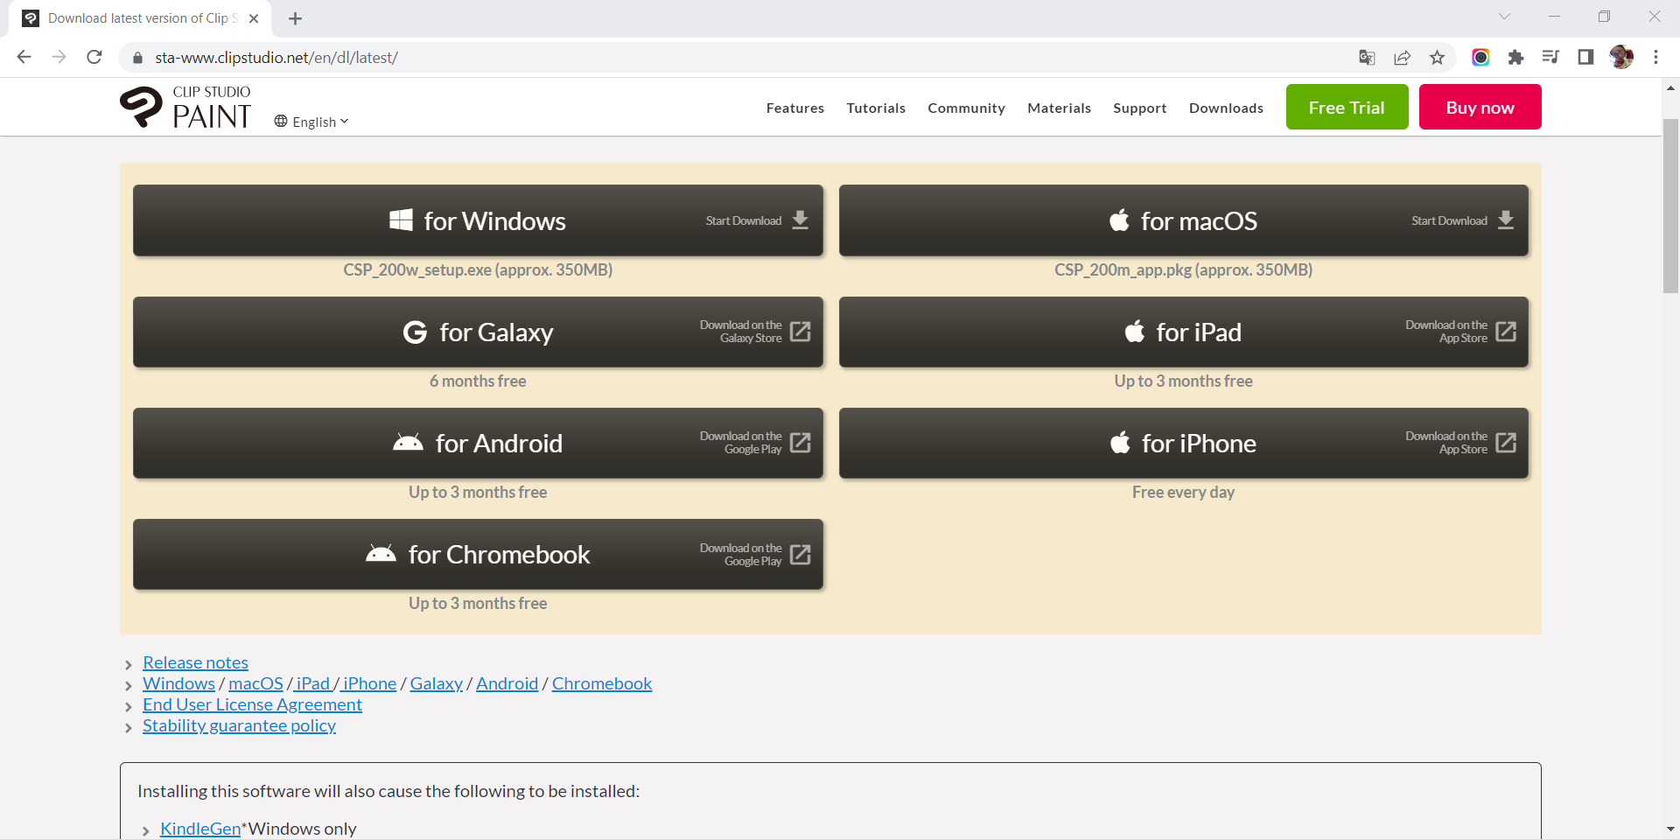1680x840 pixels.
Task: Open Chrome's three-dot menu
Action: point(1655,58)
